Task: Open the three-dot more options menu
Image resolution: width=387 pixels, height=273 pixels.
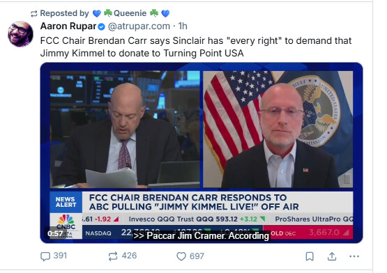Action: click(354, 256)
